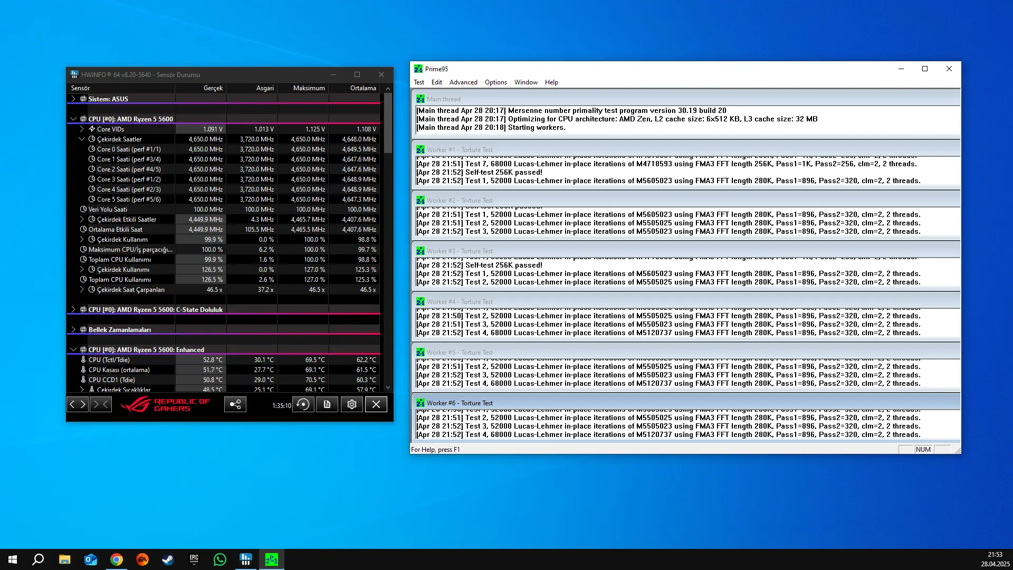Activate the Worker #3 - Torture Test title bar
Image resolution: width=1013 pixels, height=570 pixels.
pyautogui.click(x=685, y=251)
